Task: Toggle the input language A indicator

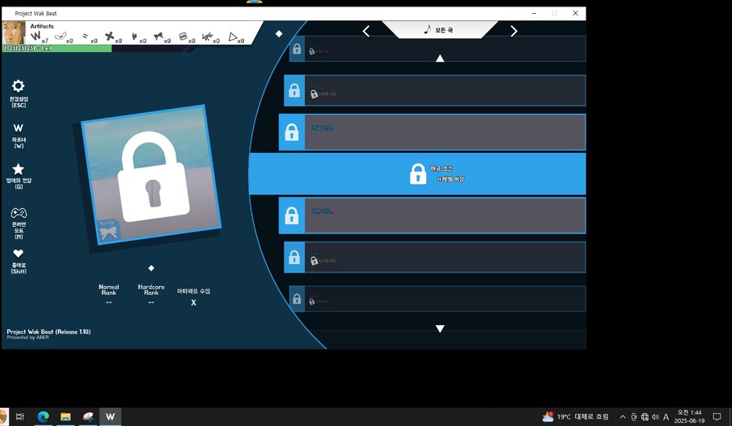Action: pyautogui.click(x=666, y=417)
